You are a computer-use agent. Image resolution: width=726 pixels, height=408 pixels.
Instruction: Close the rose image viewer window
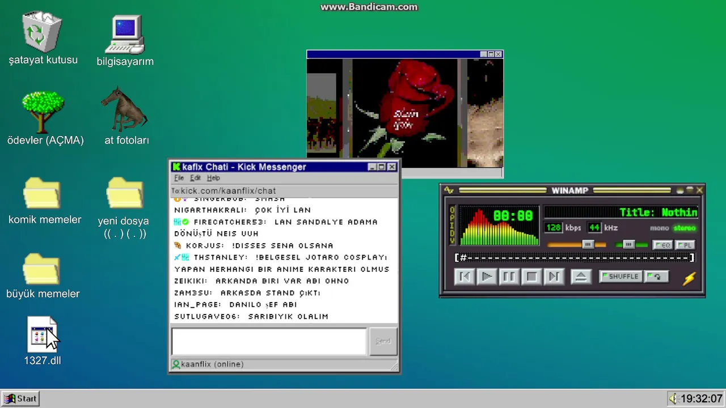[x=499, y=54]
